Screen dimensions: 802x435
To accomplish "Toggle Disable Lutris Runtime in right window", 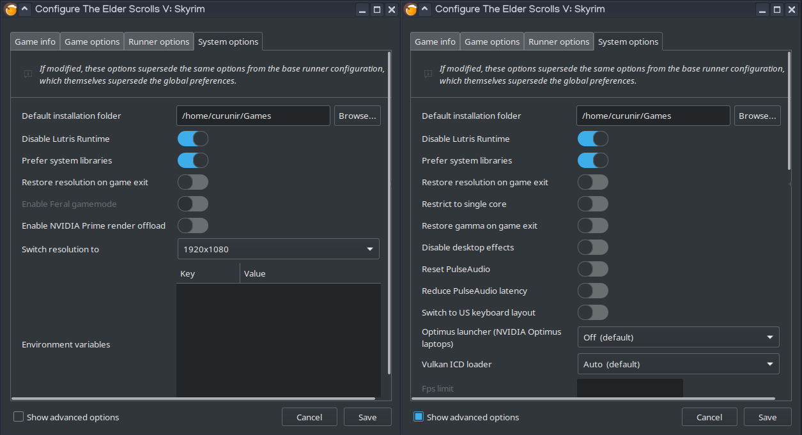I will coord(593,139).
